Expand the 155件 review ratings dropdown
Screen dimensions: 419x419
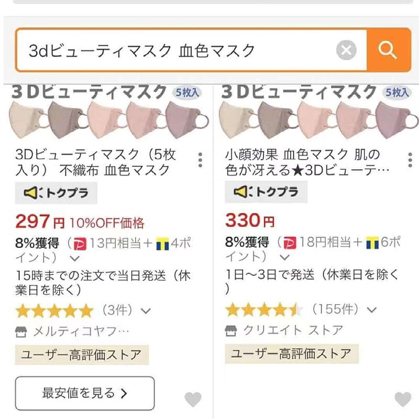coord(371,310)
